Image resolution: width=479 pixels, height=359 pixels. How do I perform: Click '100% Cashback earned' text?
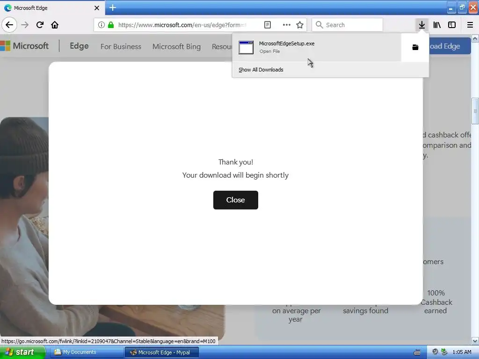click(x=436, y=302)
